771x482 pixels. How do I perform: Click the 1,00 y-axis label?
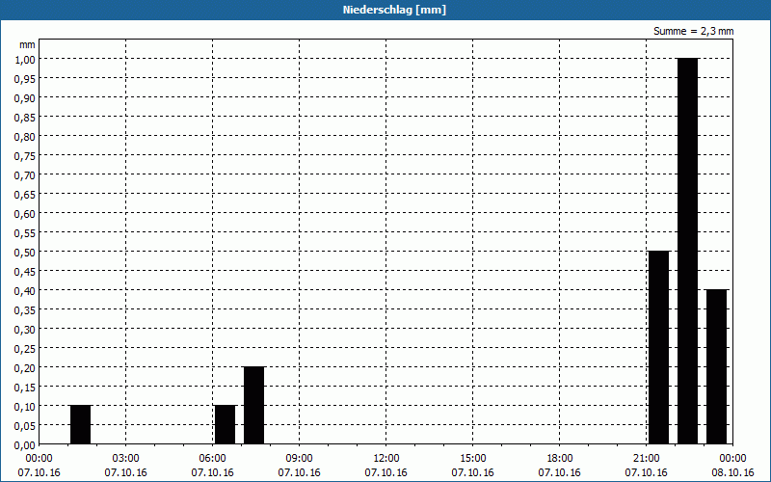click(25, 59)
